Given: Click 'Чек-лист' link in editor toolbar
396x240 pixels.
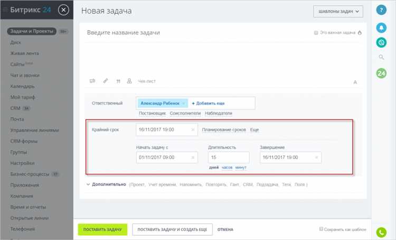Looking at the screenshot, I should tap(147, 81).
